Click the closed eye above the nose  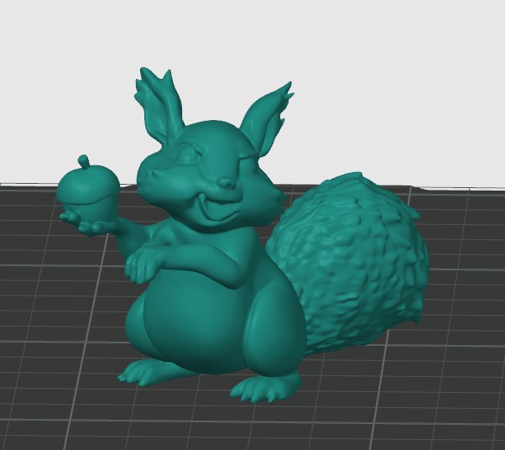(x=189, y=154)
